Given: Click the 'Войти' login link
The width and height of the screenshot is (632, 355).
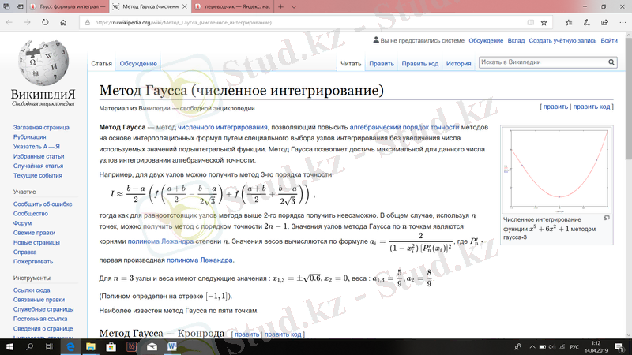Looking at the screenshot, I should pyautogui.click(x=608, y=40).
